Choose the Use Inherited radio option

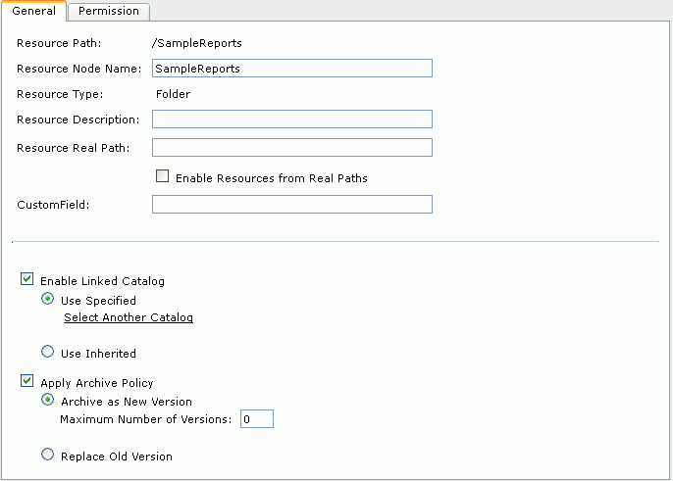coord(48,352)
